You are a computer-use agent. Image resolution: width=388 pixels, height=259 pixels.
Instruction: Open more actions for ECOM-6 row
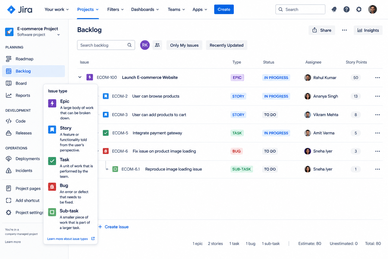coord(377,151)
